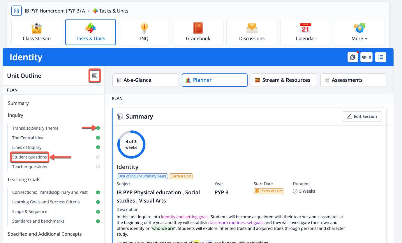
Task: Select Inquiry section in Unit Outline
Action: (x=15, y=115)
